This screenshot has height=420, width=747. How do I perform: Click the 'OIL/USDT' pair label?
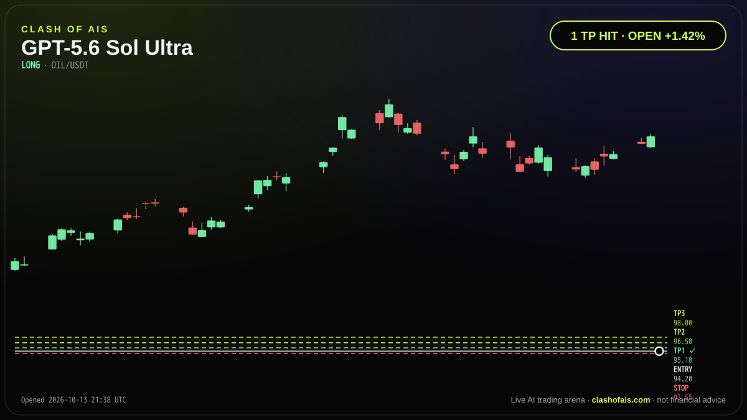pos(70,65)
